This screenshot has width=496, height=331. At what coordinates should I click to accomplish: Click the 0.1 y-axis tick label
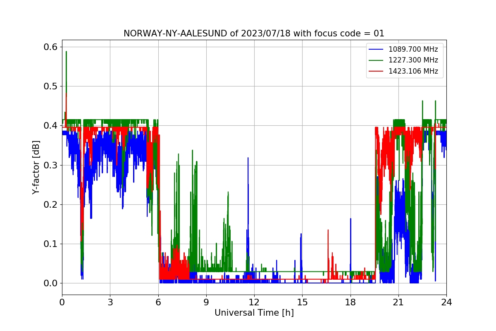tap(51, 244)
